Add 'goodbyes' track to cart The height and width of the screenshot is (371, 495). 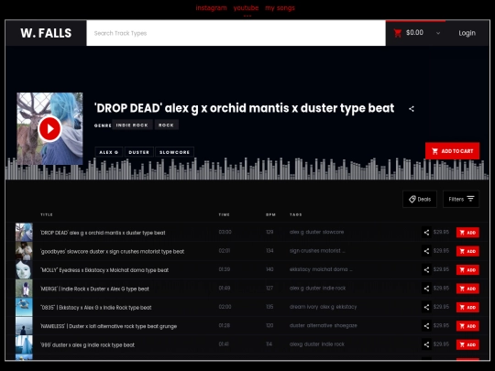[x=467, y=251]
